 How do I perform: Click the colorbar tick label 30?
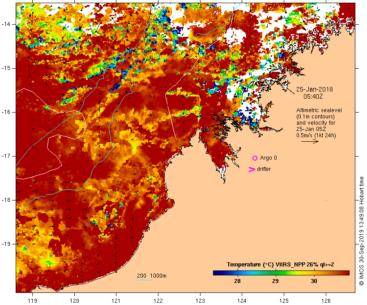pyautogui.click(x=314, y=281)
